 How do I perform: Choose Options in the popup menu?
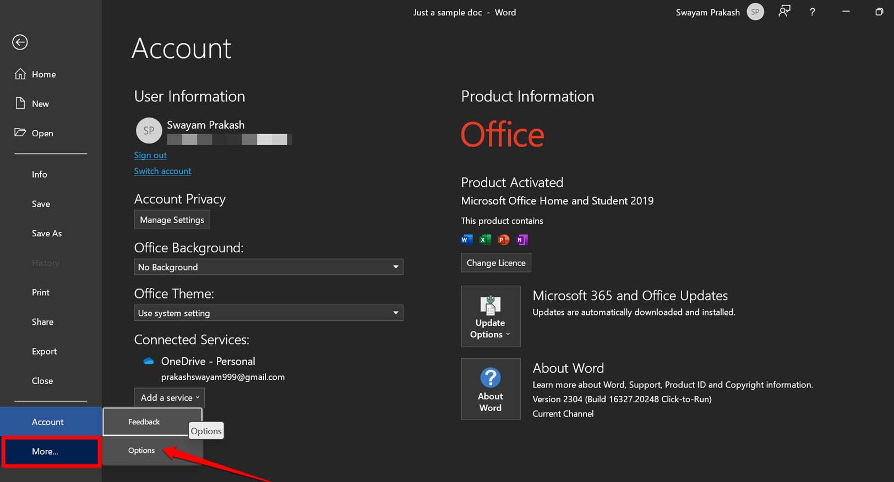(152, 450)
